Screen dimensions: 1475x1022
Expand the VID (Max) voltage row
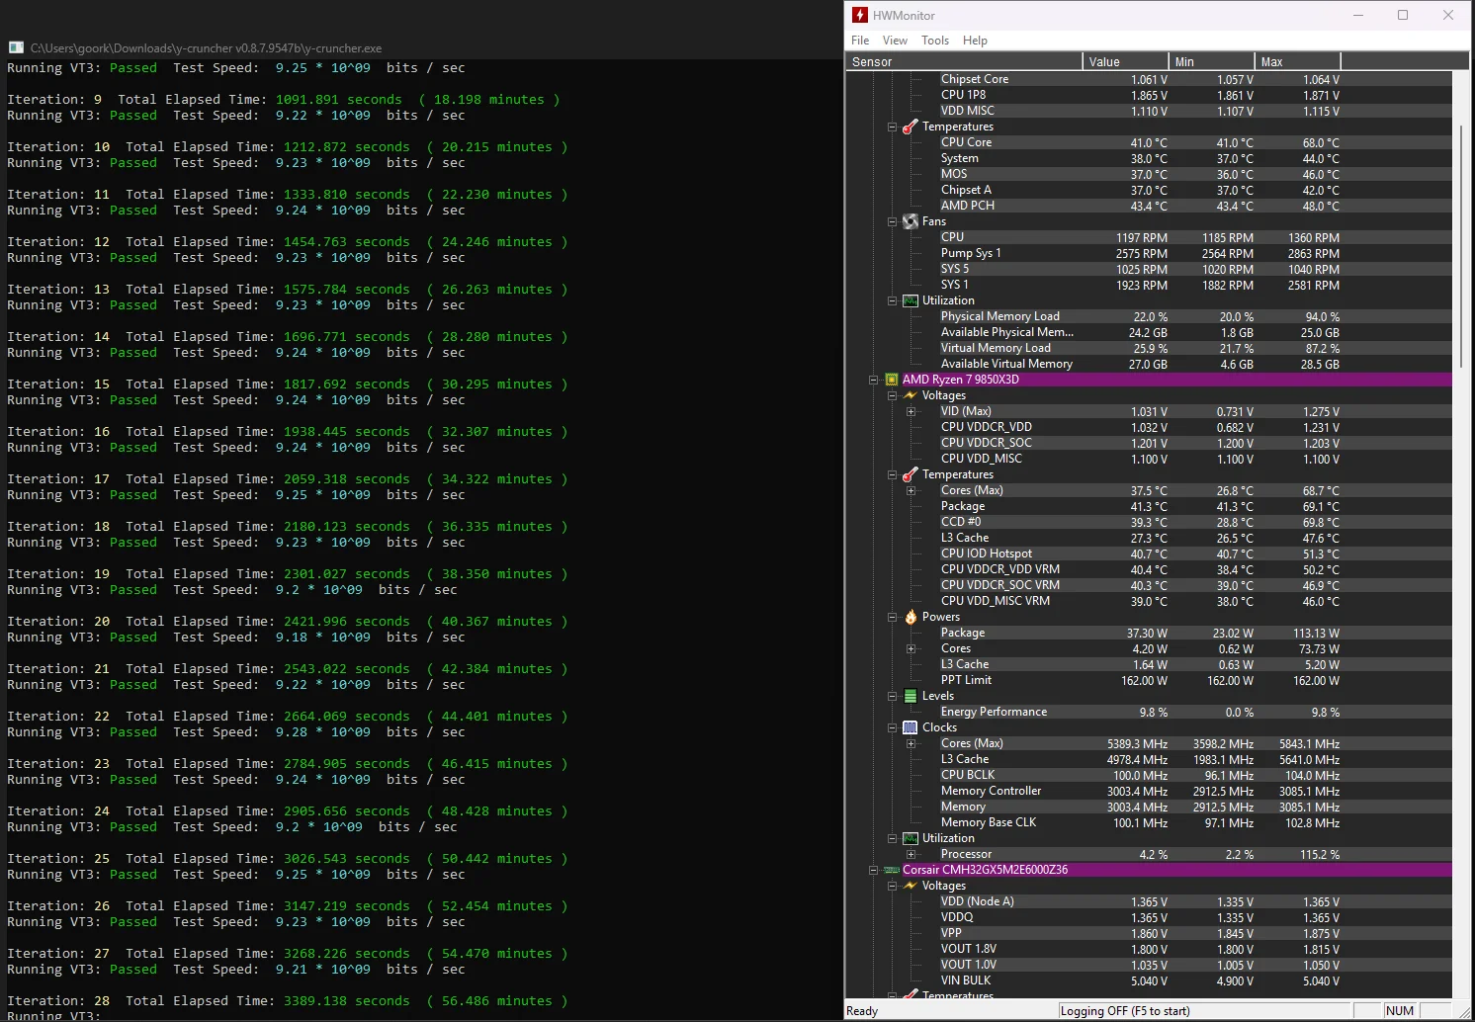point(911,411)
